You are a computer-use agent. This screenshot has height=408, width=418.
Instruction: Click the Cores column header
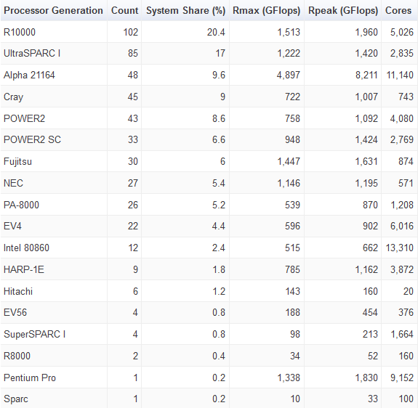tap(398, 11)
